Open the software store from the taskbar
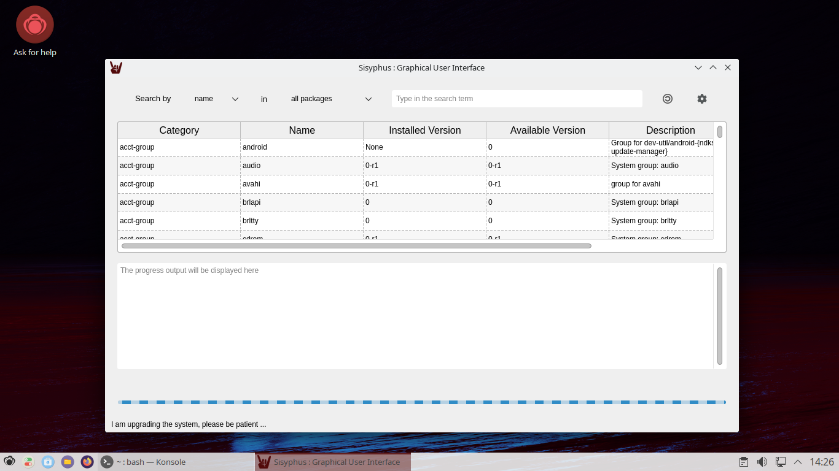Image resolution: width=839 pixels, height=471 pixels. click(x=49, y=462)
